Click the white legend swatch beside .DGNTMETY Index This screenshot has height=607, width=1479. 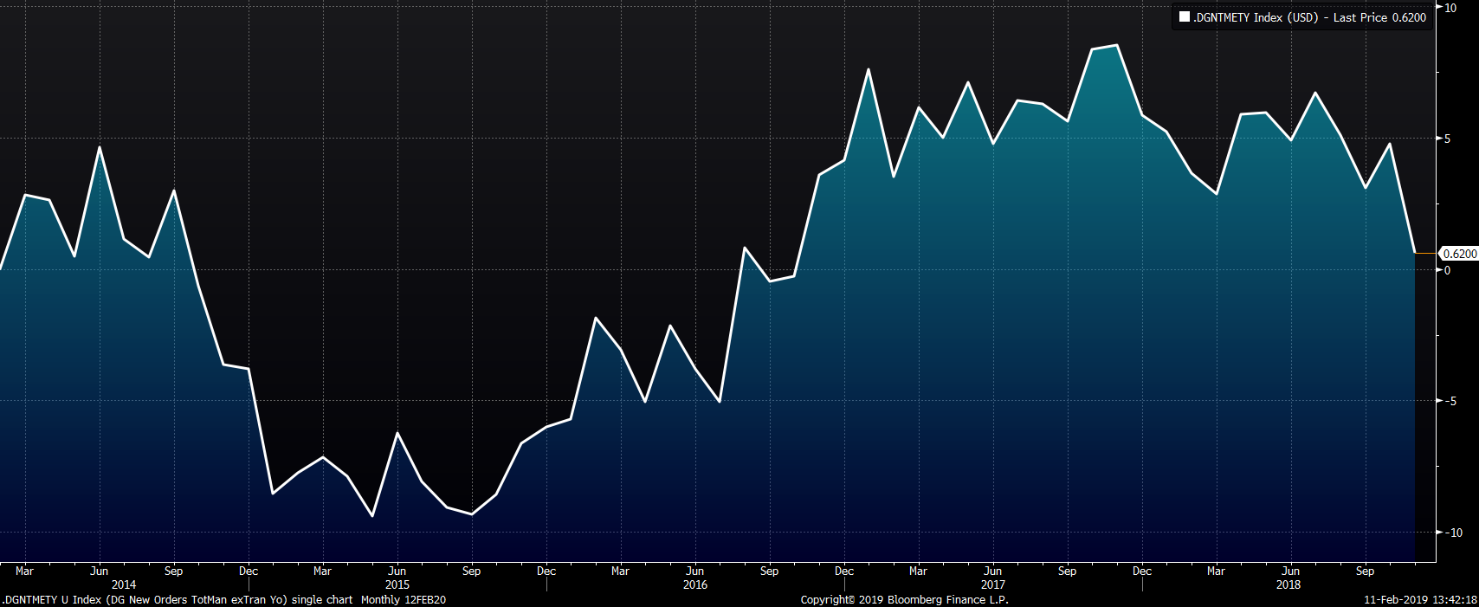tap(1184, 17)
